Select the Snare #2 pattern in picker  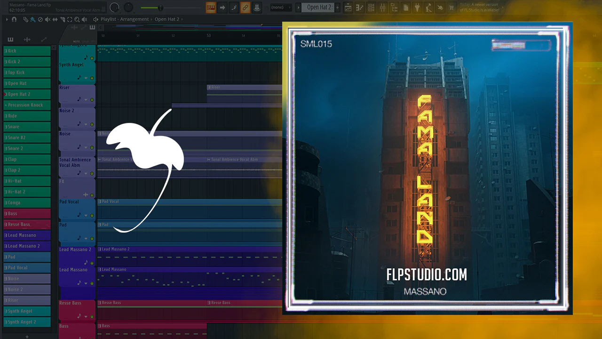[27, 137]
